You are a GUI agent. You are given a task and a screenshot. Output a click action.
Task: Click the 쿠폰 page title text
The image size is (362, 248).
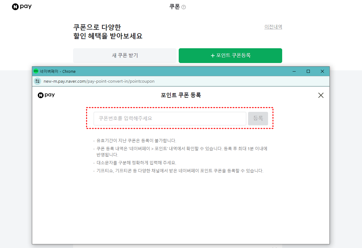click(x=174, y=7)
